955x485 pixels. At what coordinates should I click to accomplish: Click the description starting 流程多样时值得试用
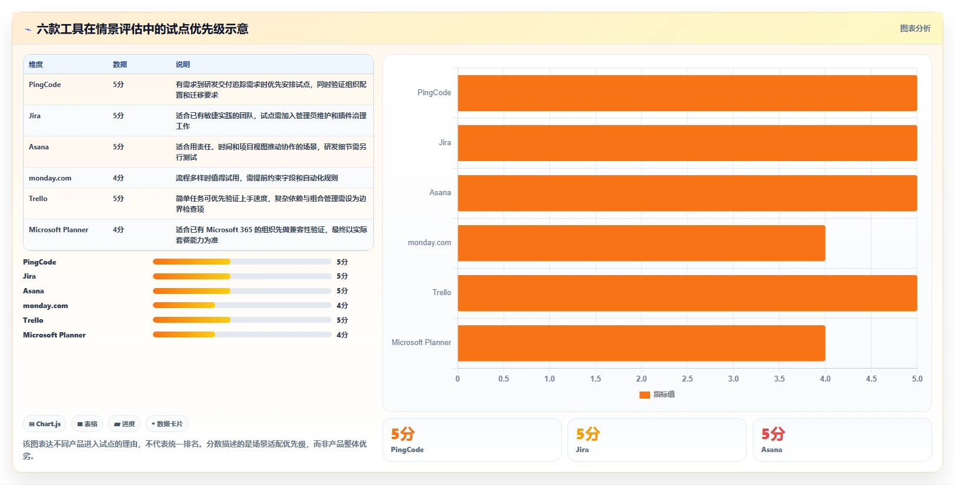click(257, 178)
